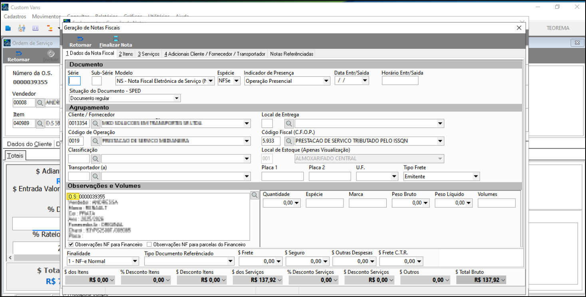Open the Notas Referênciadas tab
The width and height of the screenshot is (586, 297).
point(292,54)
